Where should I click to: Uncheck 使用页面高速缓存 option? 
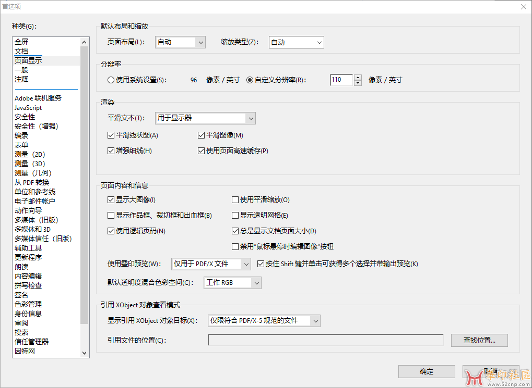[x=202, y=151]
